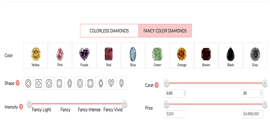This screenshot has height=138, width=270.
Task: Choose the Pink diamond color
Action: pos(60,56)
